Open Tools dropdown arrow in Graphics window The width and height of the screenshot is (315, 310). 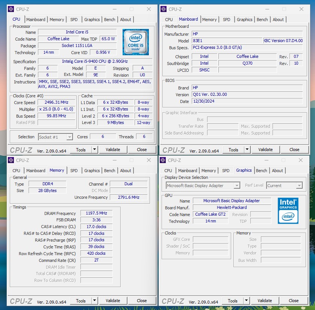click(246, 301)
